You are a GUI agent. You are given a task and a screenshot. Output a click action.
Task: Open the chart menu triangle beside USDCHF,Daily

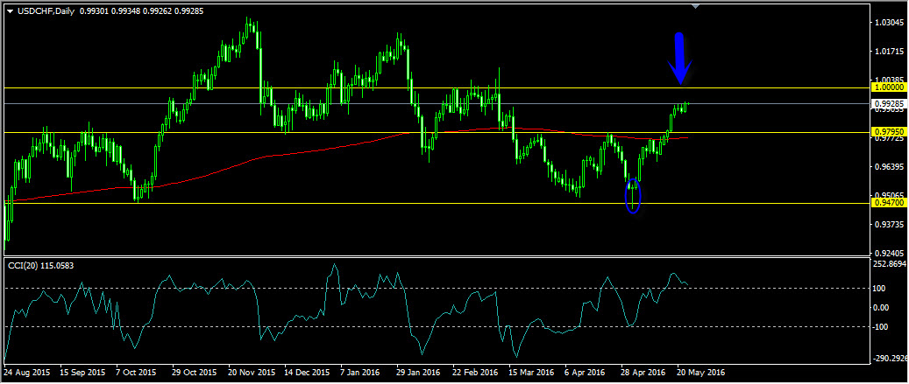tap(11, 11)
